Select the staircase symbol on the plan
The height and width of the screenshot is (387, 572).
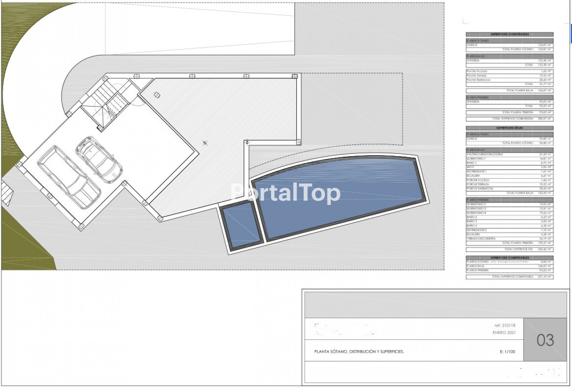click(x=106, y=102)
